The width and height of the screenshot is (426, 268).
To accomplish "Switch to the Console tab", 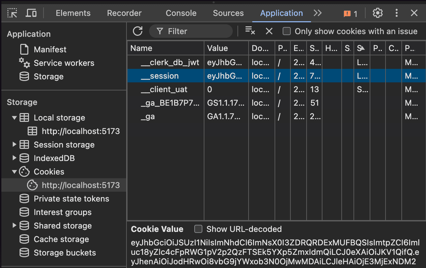I will (181, 13).
